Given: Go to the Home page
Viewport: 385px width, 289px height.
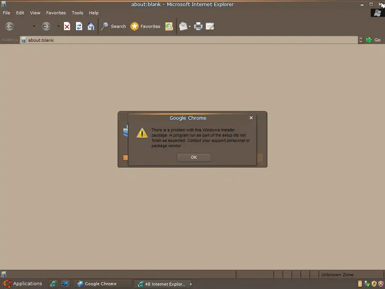Looking at the screenshot, I should pyautogui.click(x=91, y=26).
